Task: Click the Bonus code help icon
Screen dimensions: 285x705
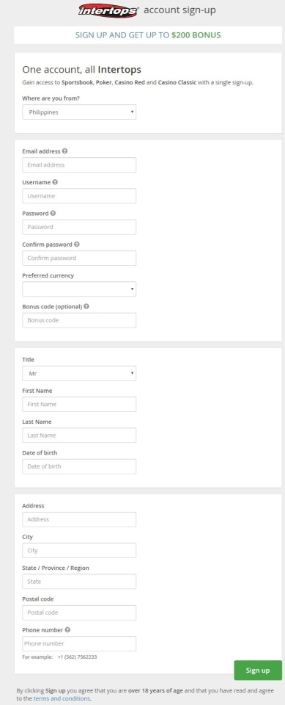Action: [86, 307]
